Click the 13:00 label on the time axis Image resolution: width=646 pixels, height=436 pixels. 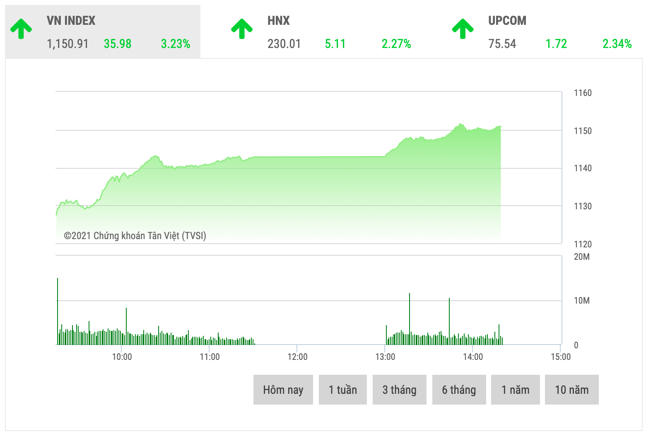coord(385,357)
